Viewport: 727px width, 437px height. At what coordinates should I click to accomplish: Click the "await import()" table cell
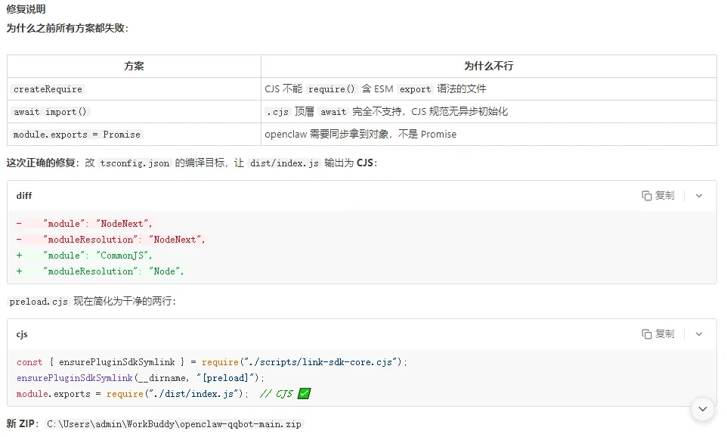[x=51, y=112]
